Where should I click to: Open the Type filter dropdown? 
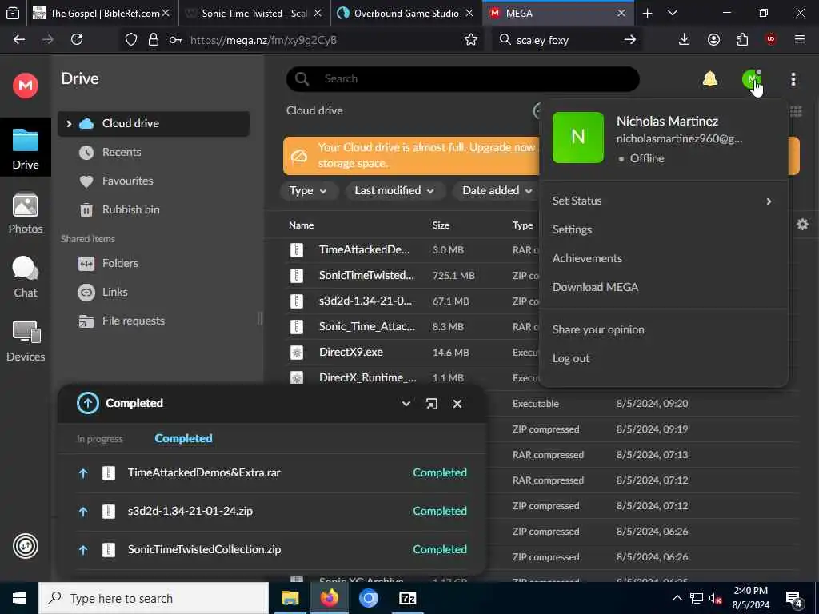pyautogui.click(x=308, y=190)
